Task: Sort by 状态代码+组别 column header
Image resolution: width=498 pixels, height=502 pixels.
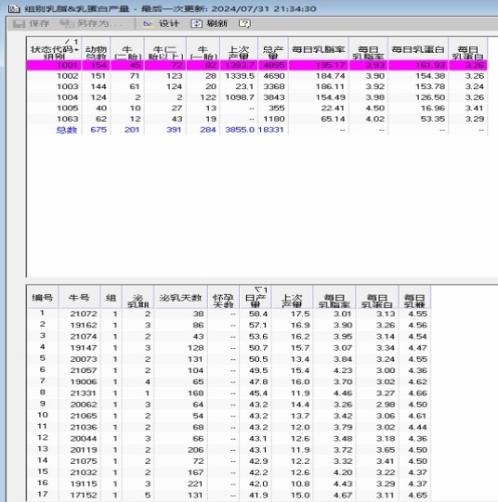Action: point(54,49)
